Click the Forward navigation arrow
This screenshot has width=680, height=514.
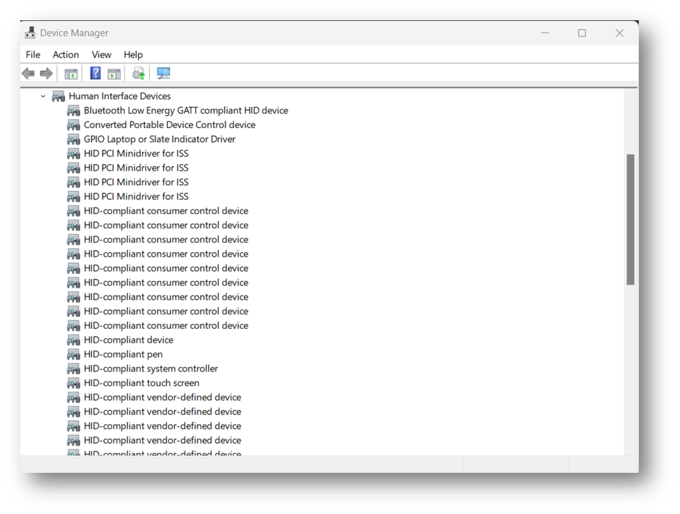pyautogui.click(x=46, y=73)
